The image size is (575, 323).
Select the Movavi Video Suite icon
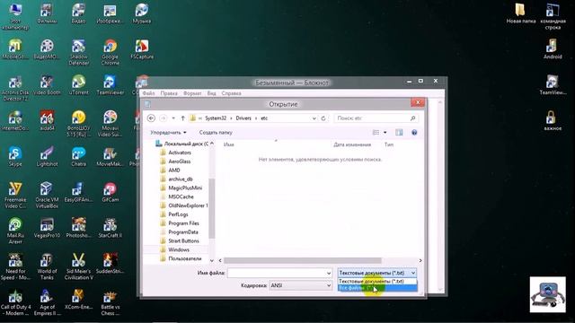[110, 124]
